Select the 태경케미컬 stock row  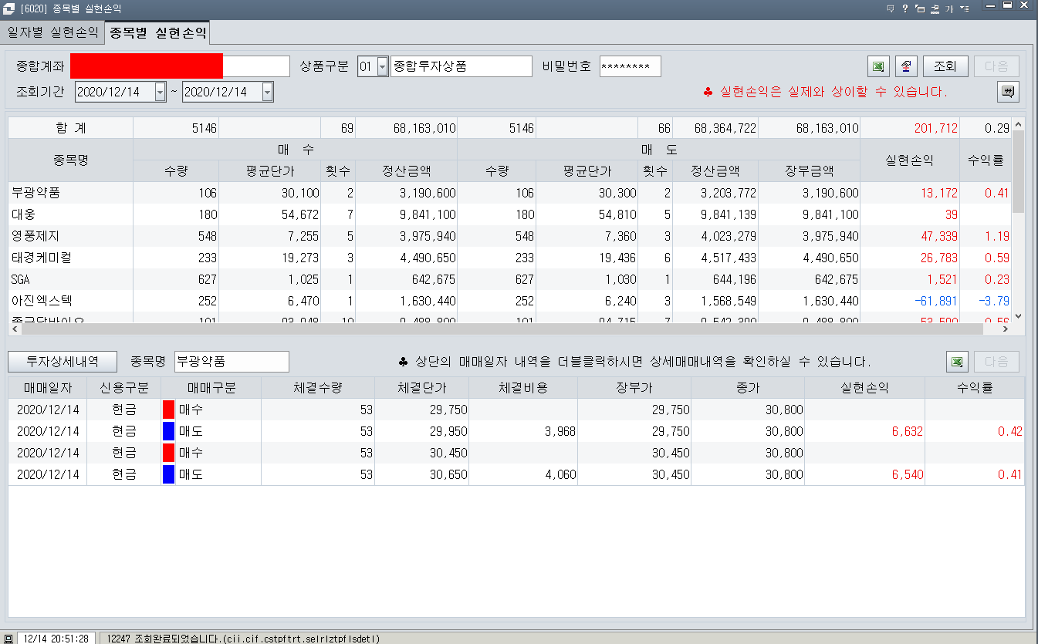pyautogui.click(x=509, y=257)
